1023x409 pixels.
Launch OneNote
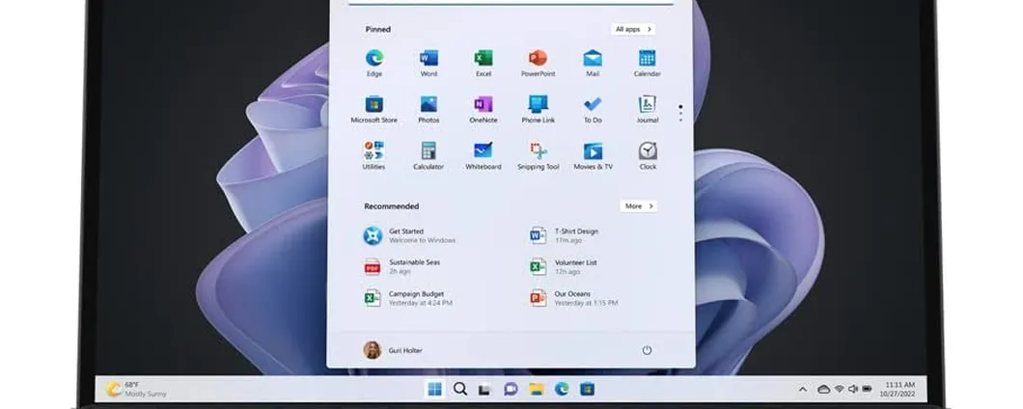(x=484, y=110)
